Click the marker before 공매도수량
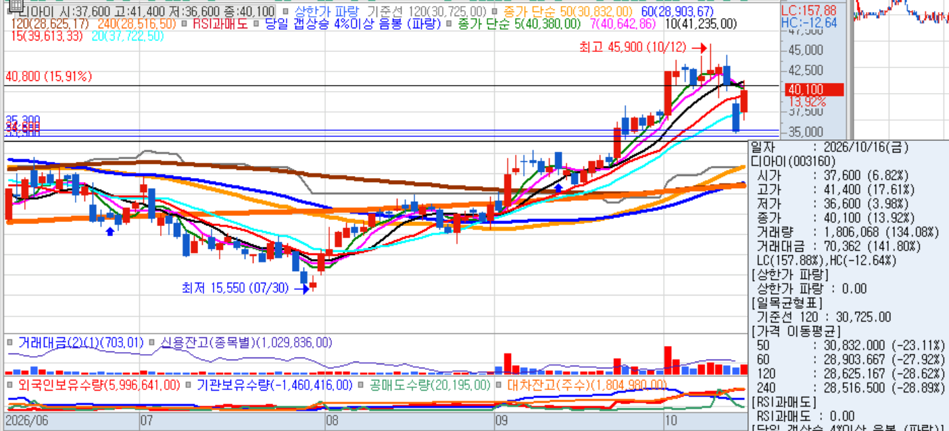 [x=361, y=385]
